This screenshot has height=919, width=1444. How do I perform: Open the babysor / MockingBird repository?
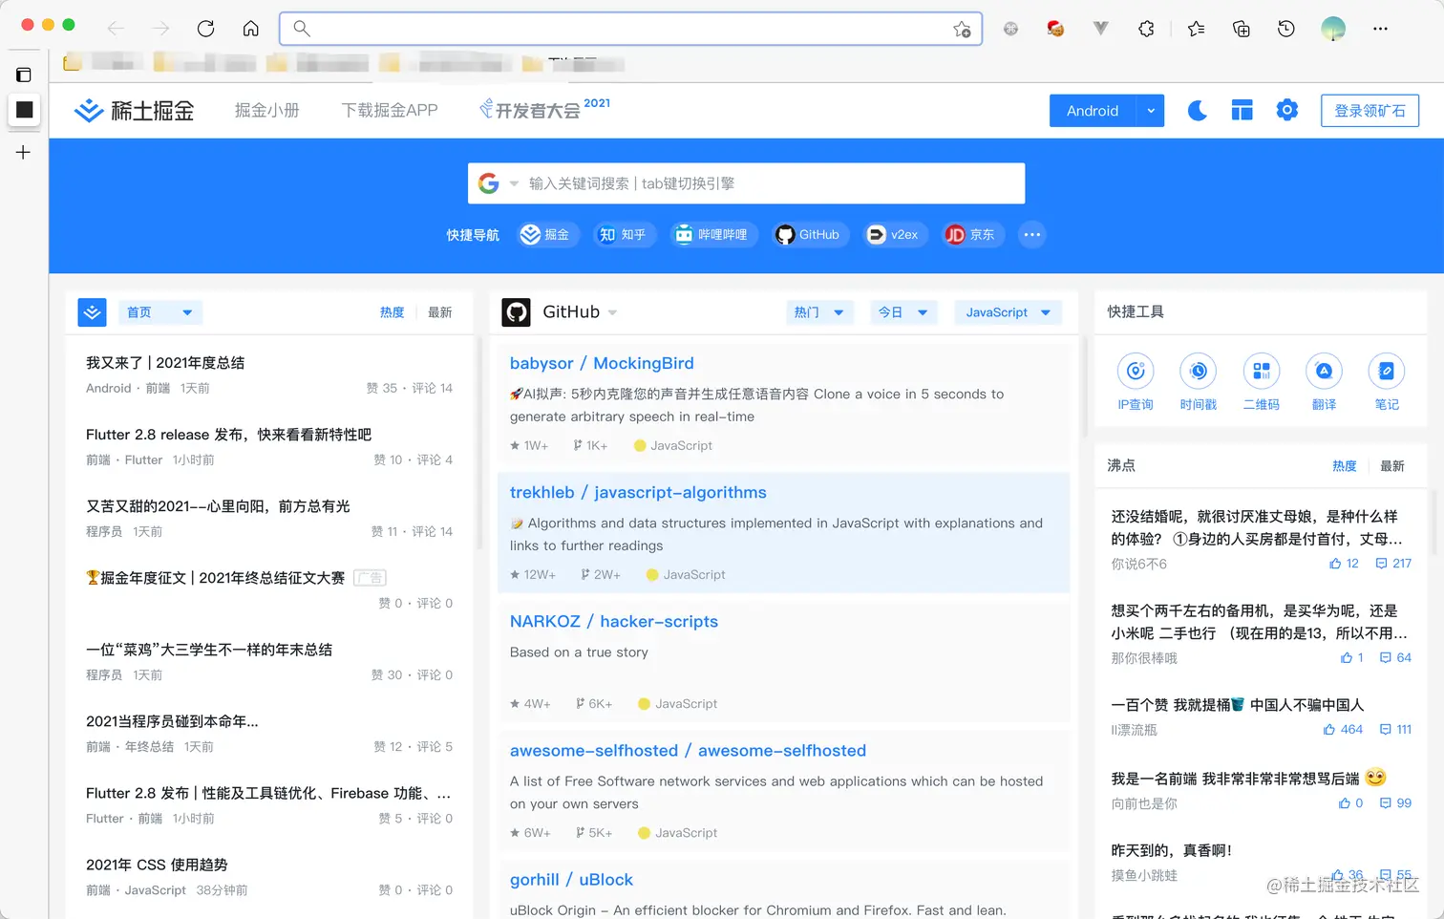coord(602,363)
